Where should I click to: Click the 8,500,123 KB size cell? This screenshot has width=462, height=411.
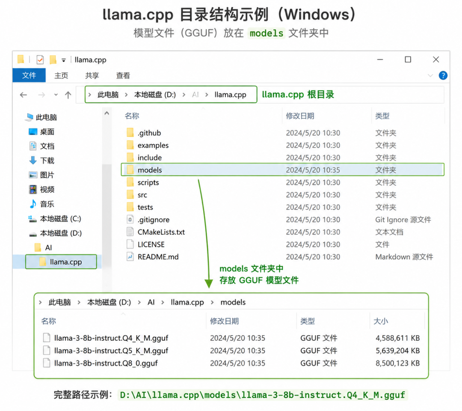[x=397, y=363]
